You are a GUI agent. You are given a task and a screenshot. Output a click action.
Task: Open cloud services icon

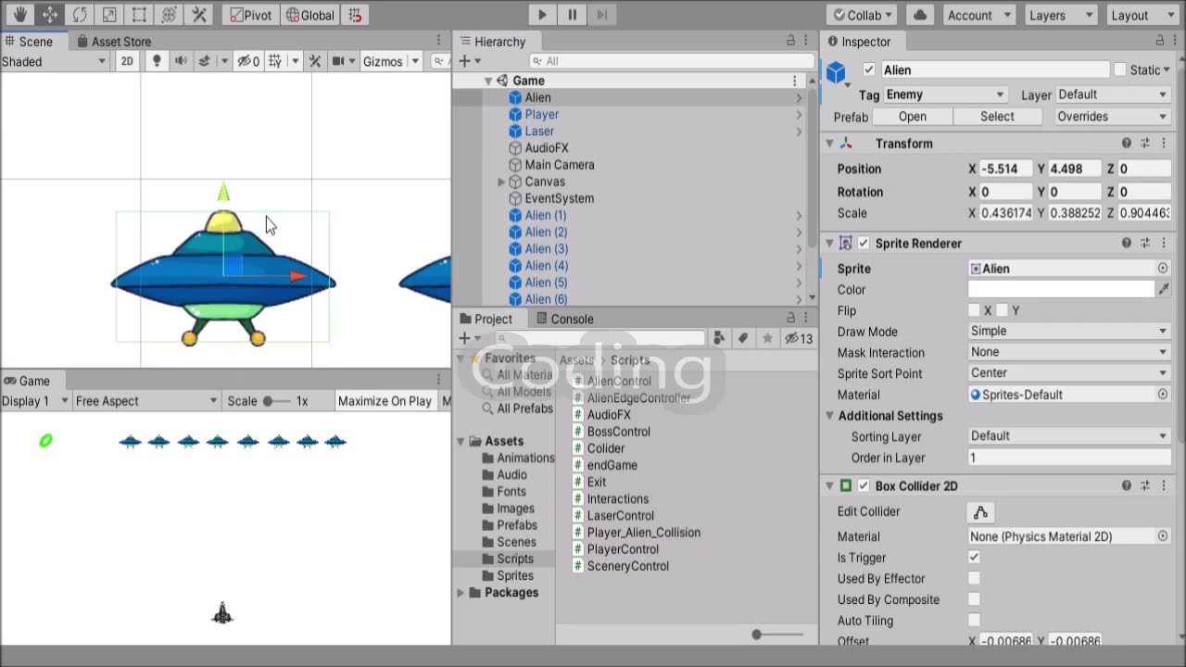click(919, 15)
